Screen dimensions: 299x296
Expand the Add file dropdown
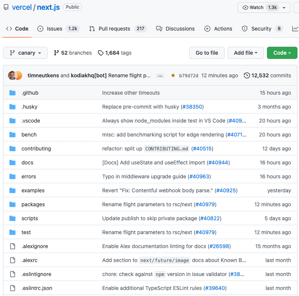pyautogui.click(x=245, y=53)
